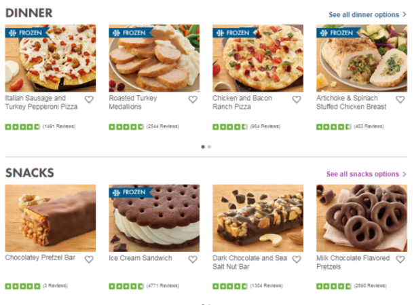Viewport: 414px width, 305px height.
Task: Go to second dinner carousel page dot
Action: 209,147
